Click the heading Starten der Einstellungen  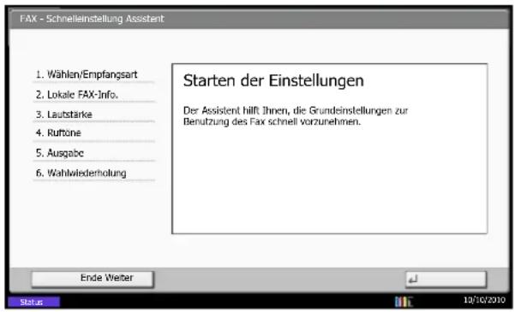pyautogui.click(x=273, y=80)
